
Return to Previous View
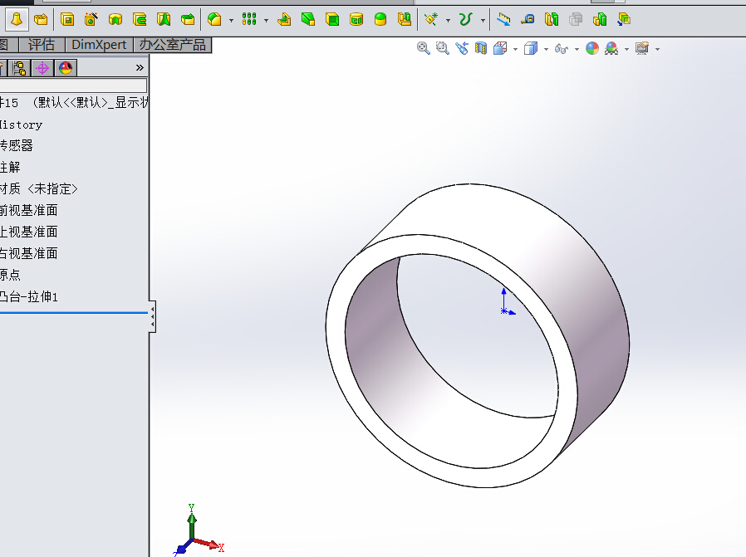[462, 48]
